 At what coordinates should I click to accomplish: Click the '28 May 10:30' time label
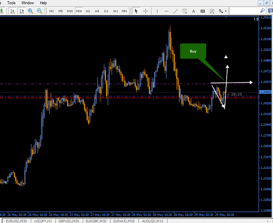coord(162,215)
